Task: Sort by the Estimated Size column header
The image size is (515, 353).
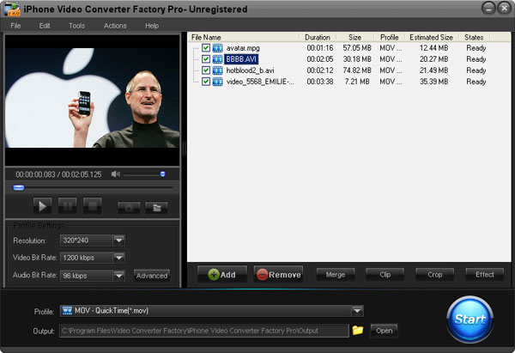Action: [431, 37]
